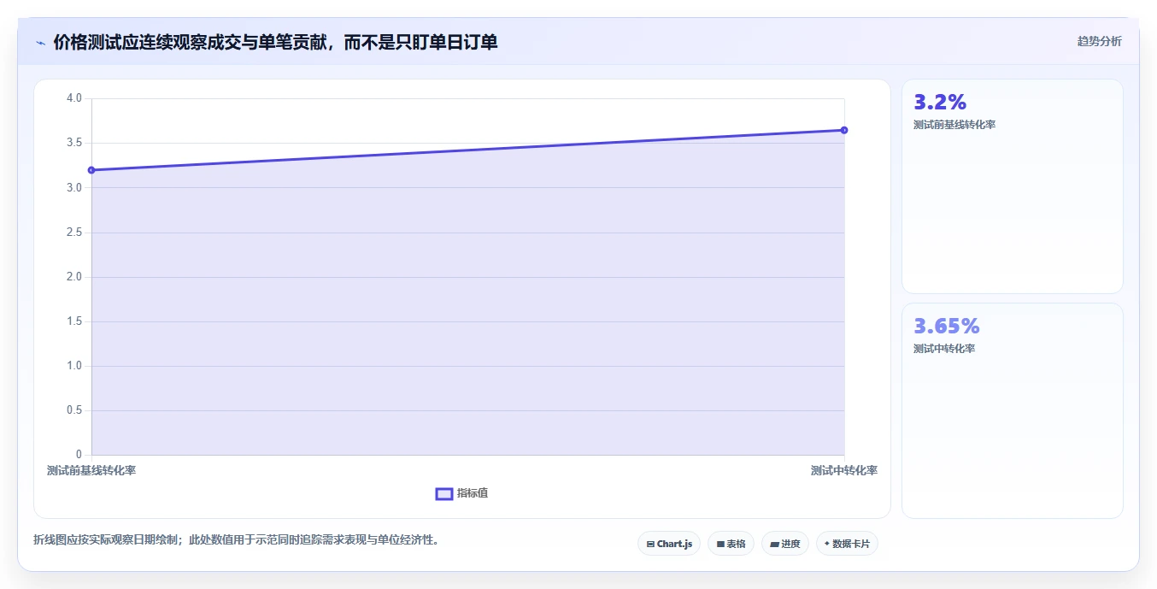This screenshot has height=589, width=1157.
Task: Click the 3.65% value card
Action: tap(1012, 410)
